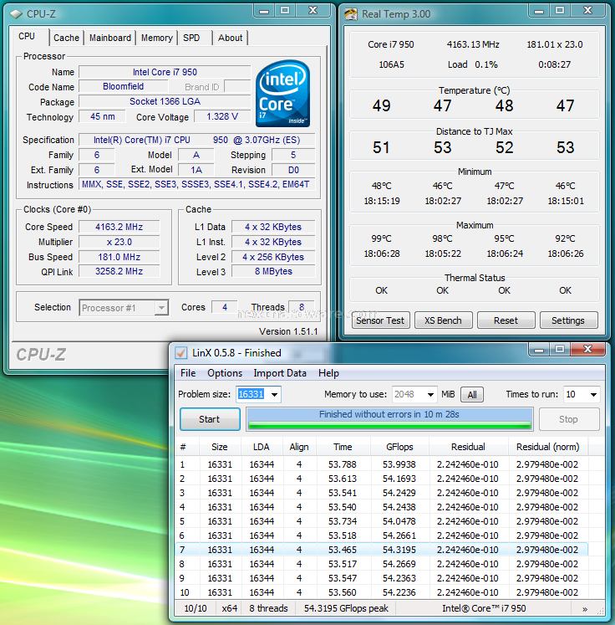The height and width of the screenshot is (625, 615).
Task: Open the LinX Options menu
Action: click(x=225, y=373)
